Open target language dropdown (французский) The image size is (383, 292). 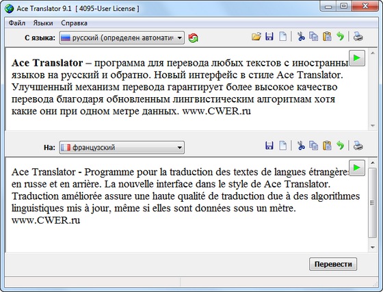coord(122,148)
